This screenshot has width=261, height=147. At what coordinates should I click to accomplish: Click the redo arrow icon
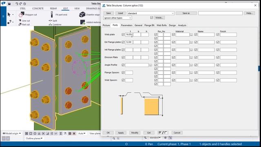point(21,4)
